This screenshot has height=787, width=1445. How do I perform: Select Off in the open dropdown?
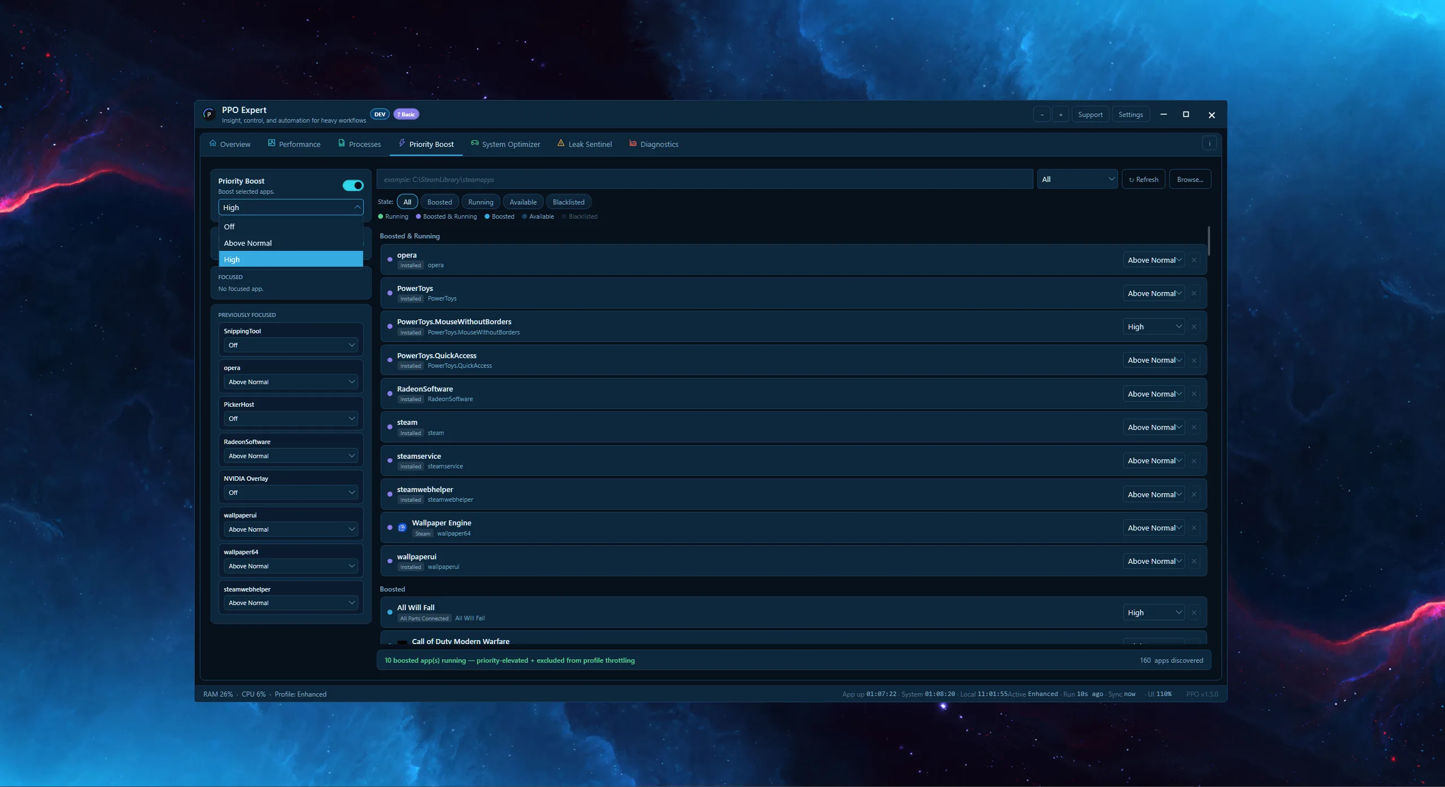pyautogui.click(x=291, y=227)
